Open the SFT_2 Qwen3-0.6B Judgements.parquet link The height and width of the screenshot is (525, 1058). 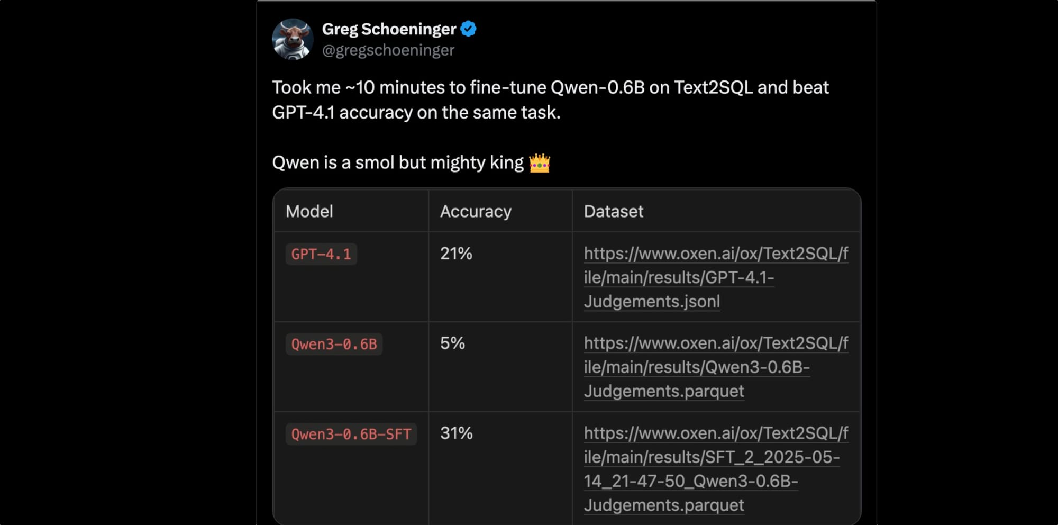pyautogui.click(x=716, y=469)
